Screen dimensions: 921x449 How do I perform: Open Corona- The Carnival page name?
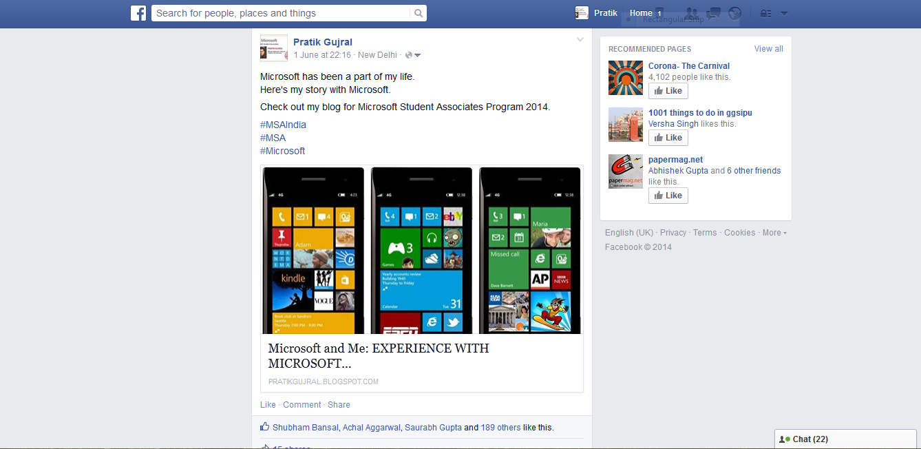tap(689, 66)
